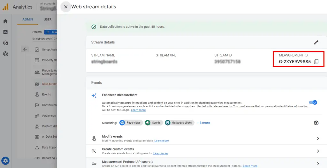The height and width of the screenshot is (168, 327).
Task: Edit stream details with pencil icon
Action: coord(316,42)
